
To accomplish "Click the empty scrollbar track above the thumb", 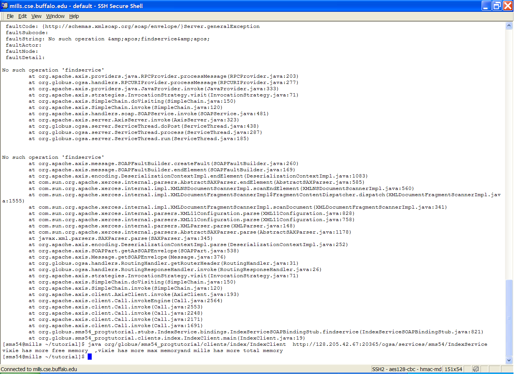I will pyautogui.click(x=509, y=147).
